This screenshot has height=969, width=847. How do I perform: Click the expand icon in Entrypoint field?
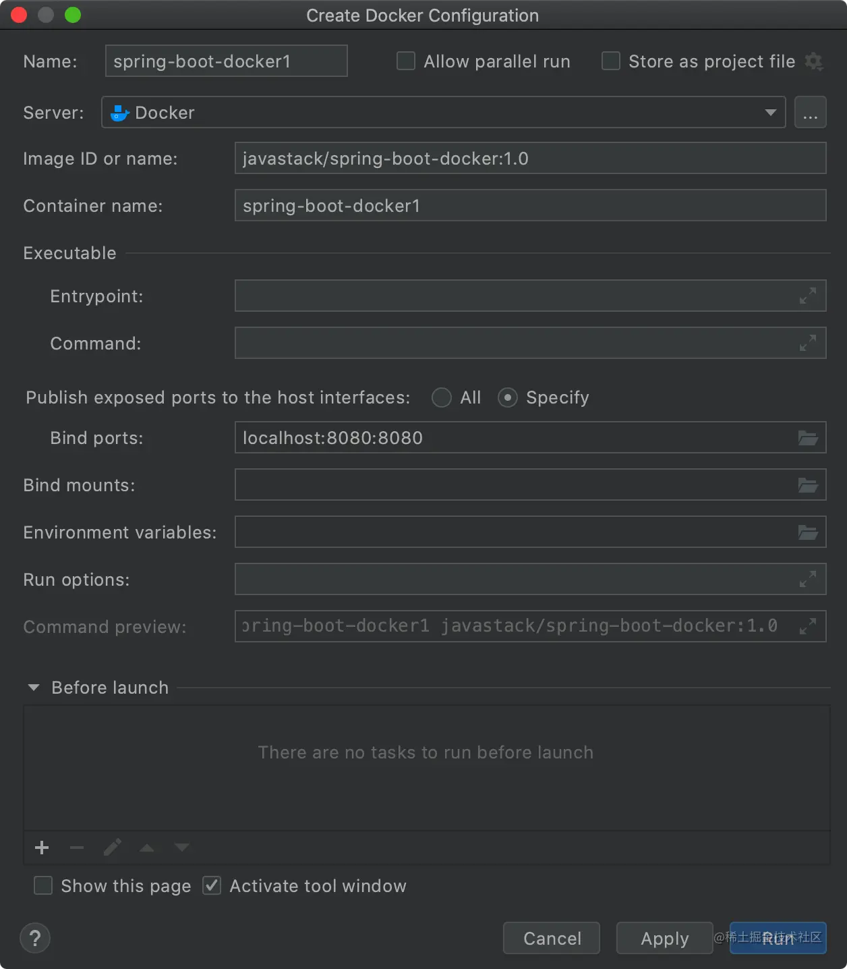click(x=807, y=296)
